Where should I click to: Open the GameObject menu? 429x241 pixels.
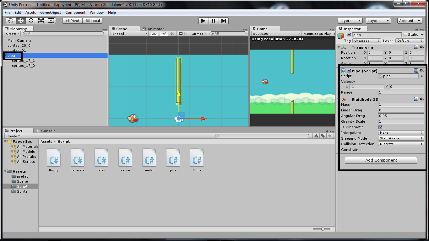51,13
